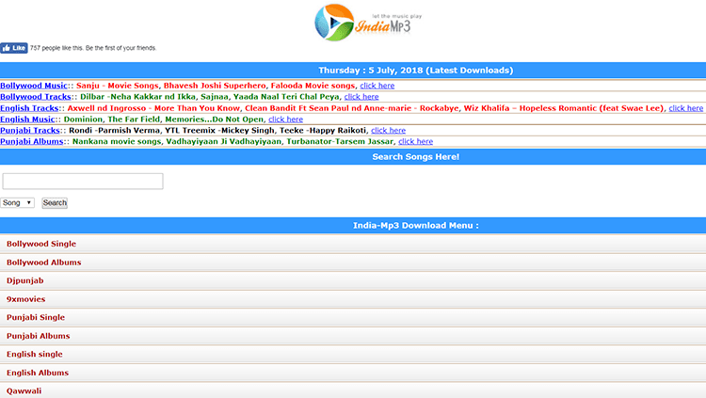Open the Punjabi Tracks link

click(x=30, y=130)
